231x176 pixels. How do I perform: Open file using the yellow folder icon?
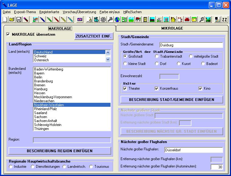pos(12,20)
